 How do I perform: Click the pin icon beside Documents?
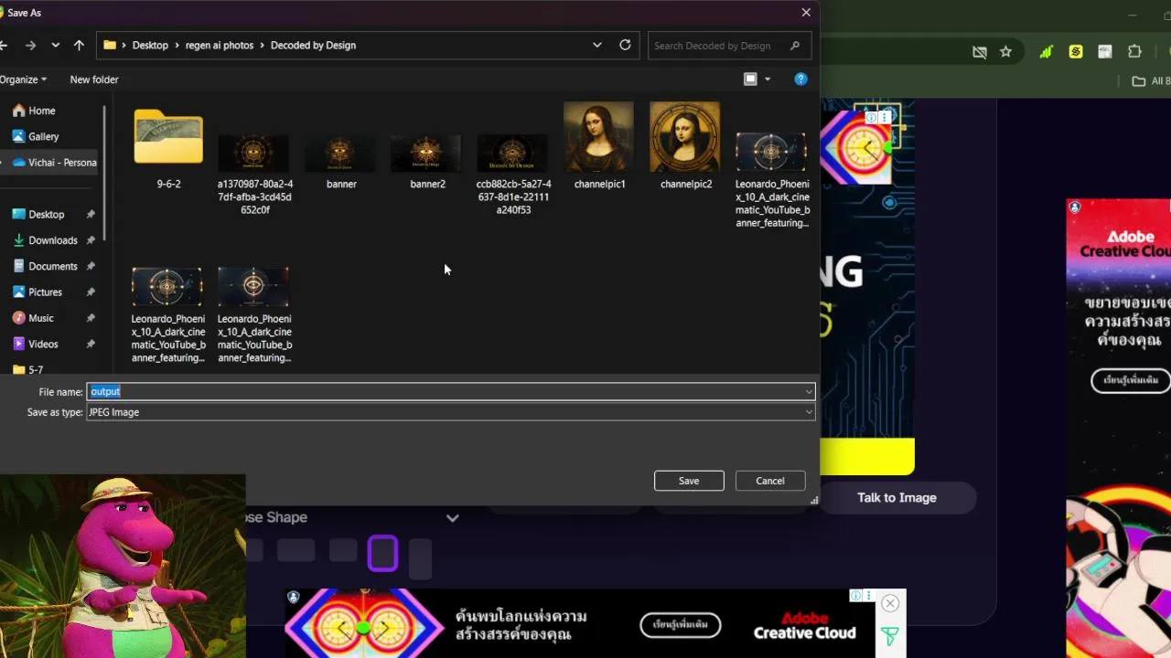(91, 266)
